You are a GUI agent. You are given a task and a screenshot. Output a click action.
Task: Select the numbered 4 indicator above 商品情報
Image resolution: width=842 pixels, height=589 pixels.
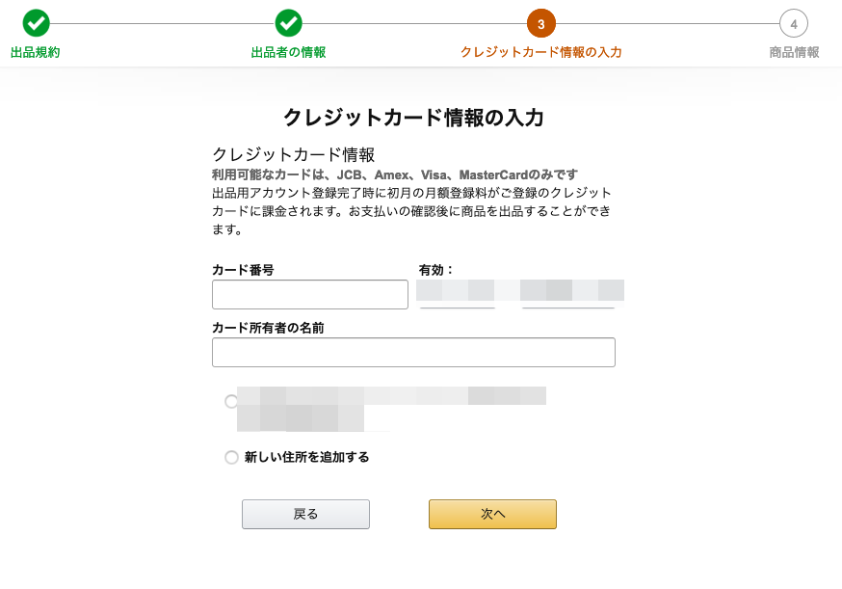point(793,23)
